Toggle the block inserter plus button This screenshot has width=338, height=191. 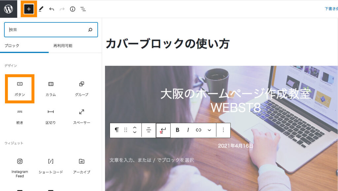pos(29,9)
